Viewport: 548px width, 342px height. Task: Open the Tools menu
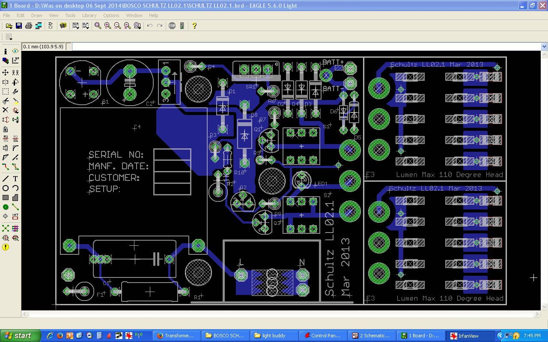(70, 15)
